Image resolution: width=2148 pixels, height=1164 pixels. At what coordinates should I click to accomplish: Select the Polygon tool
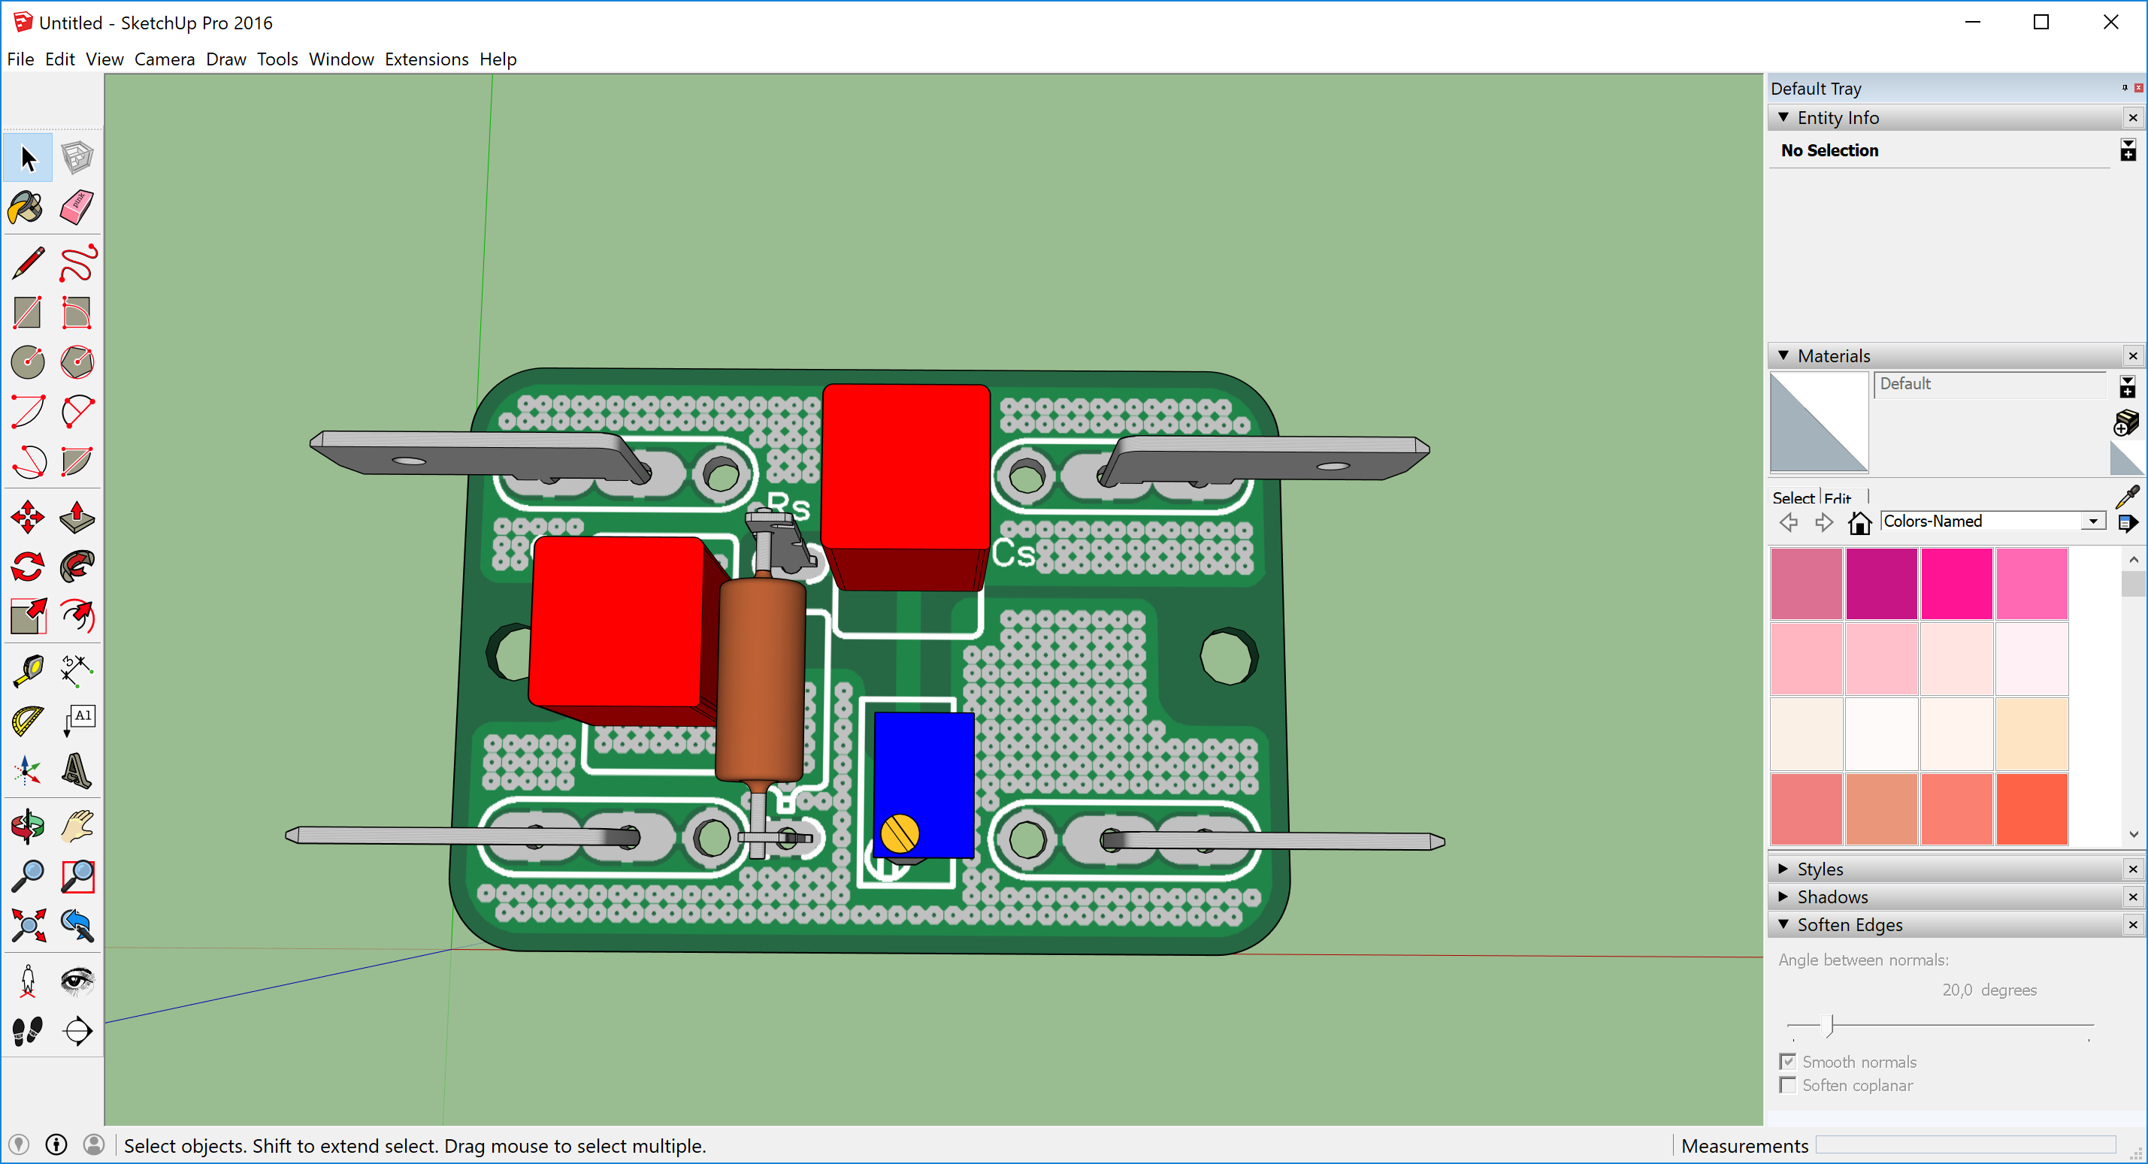[77, 362]
